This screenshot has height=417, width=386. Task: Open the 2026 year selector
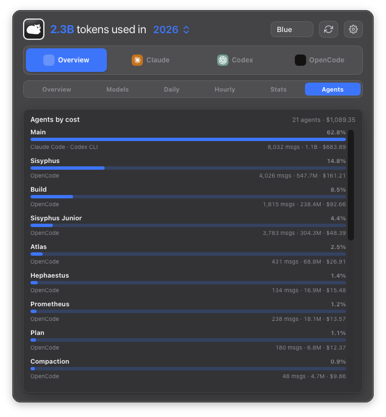coord(171,30)
